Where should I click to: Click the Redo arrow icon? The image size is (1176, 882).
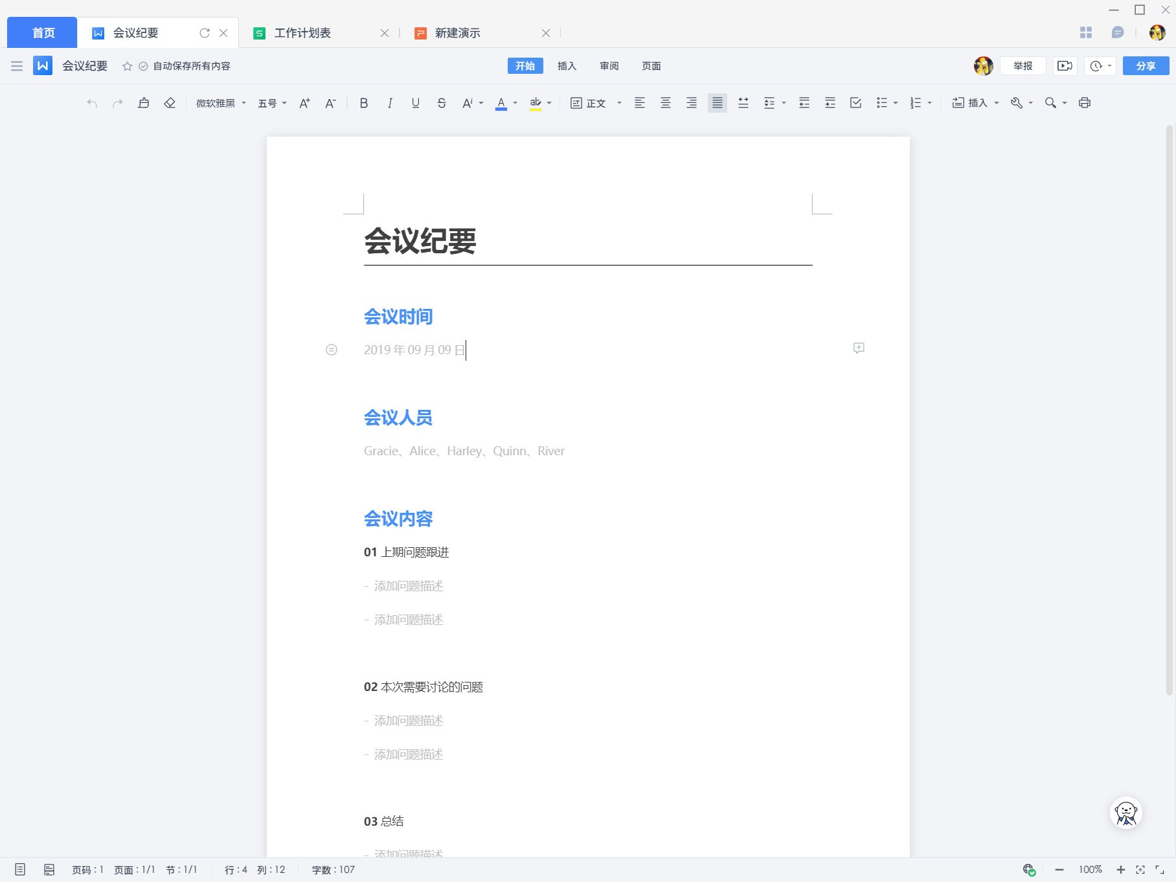pos(118,103)
